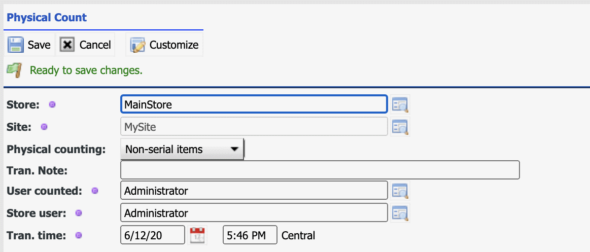The height and width of the screenshot is (252, 590).
Task: Expand the Physical counting dropdown
Action: click(183, 150)
